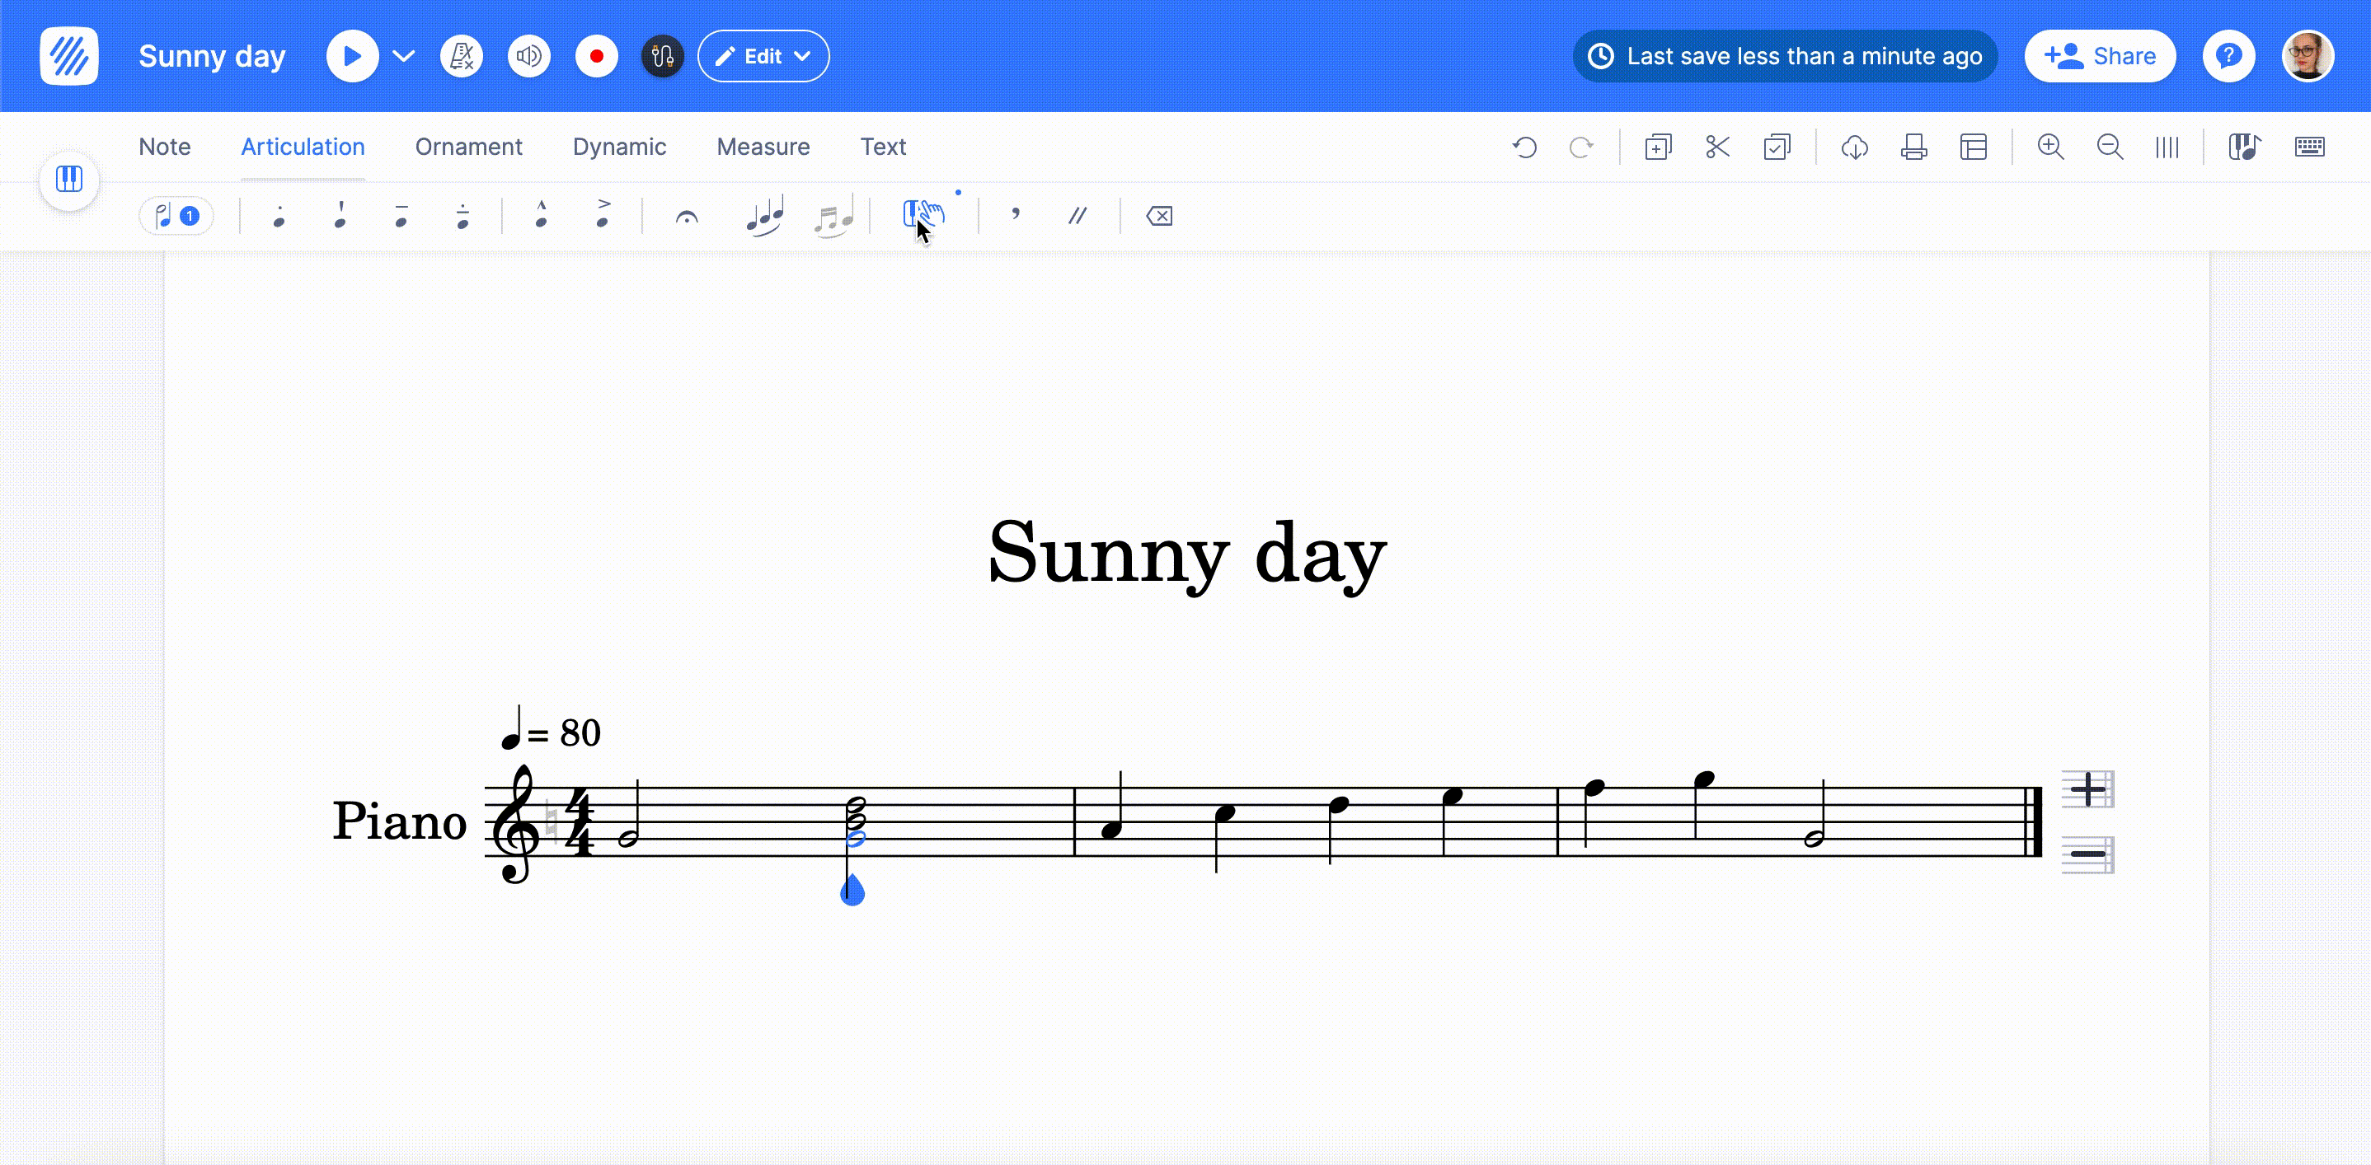Image resolution: width=2371 pixels, height=1165 pixels.
Task: Apply staccato articulation to the note
Action: click(279, 216)
